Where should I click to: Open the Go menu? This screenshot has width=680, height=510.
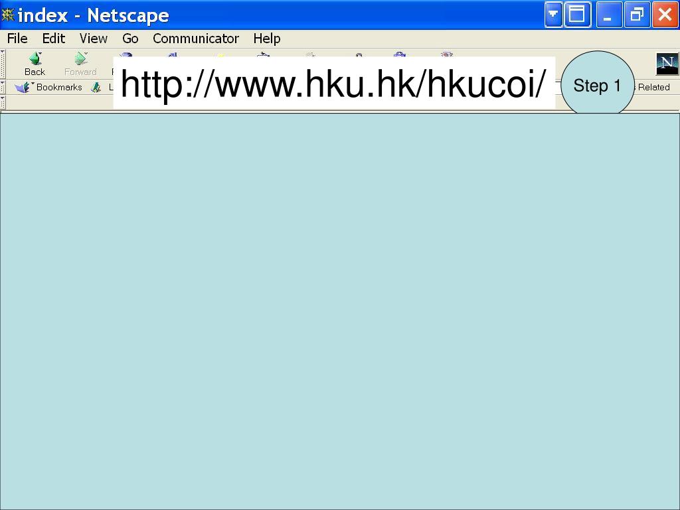point(130,39)
